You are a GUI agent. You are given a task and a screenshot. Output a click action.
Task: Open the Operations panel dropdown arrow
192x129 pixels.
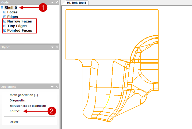[52, 87]
